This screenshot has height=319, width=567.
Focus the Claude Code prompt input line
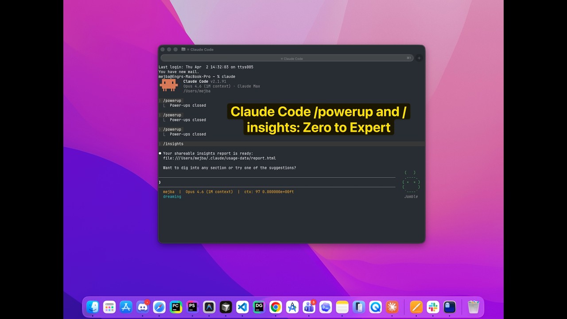click(277, 182)
